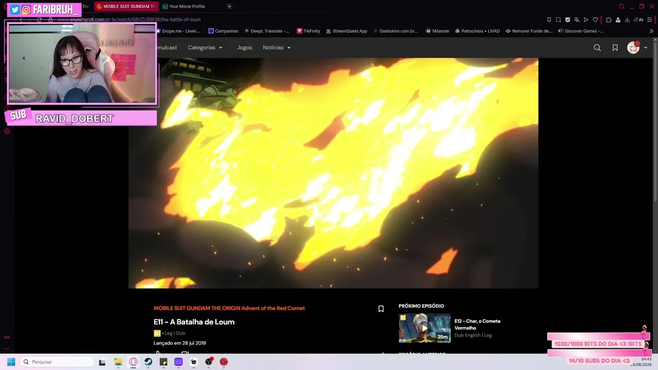
Task: Open the ad-blocker shield icon
Action: coord(568,20)
